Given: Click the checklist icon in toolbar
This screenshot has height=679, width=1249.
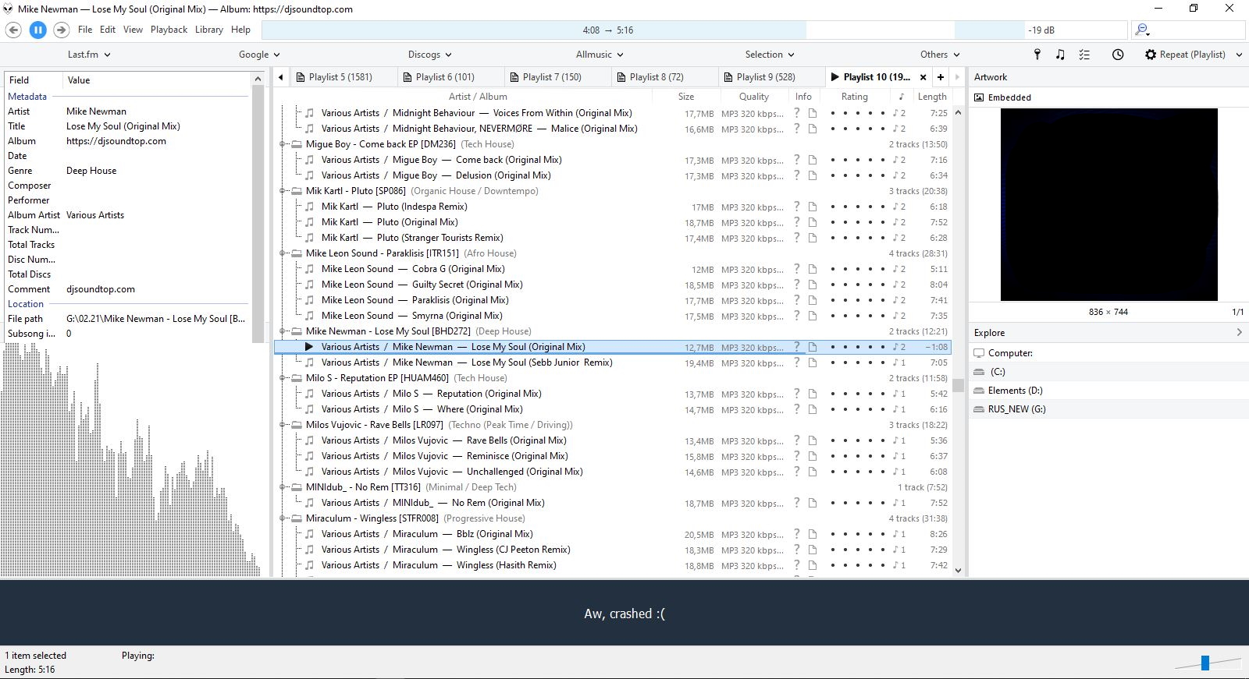Looking at the screenshot, I should tap(1084, 55).
